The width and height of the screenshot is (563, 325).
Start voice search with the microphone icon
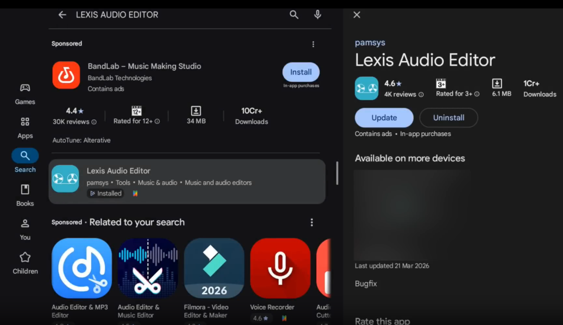[x=317, y=15]
